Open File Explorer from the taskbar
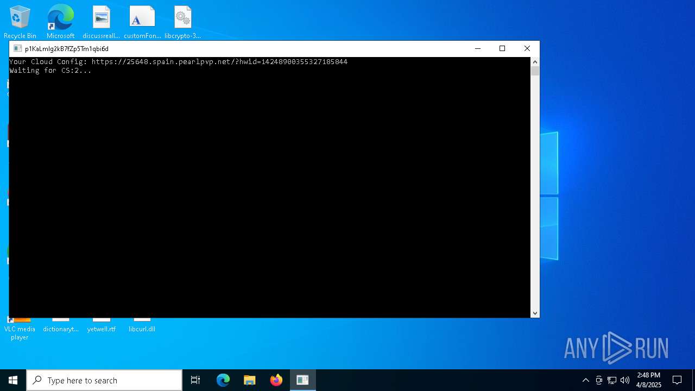Viewport: 695px width, 391px height. click(x=250, y=380)
